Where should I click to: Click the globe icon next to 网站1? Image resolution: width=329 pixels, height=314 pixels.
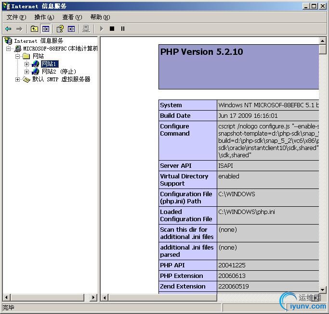pos(35,64)
